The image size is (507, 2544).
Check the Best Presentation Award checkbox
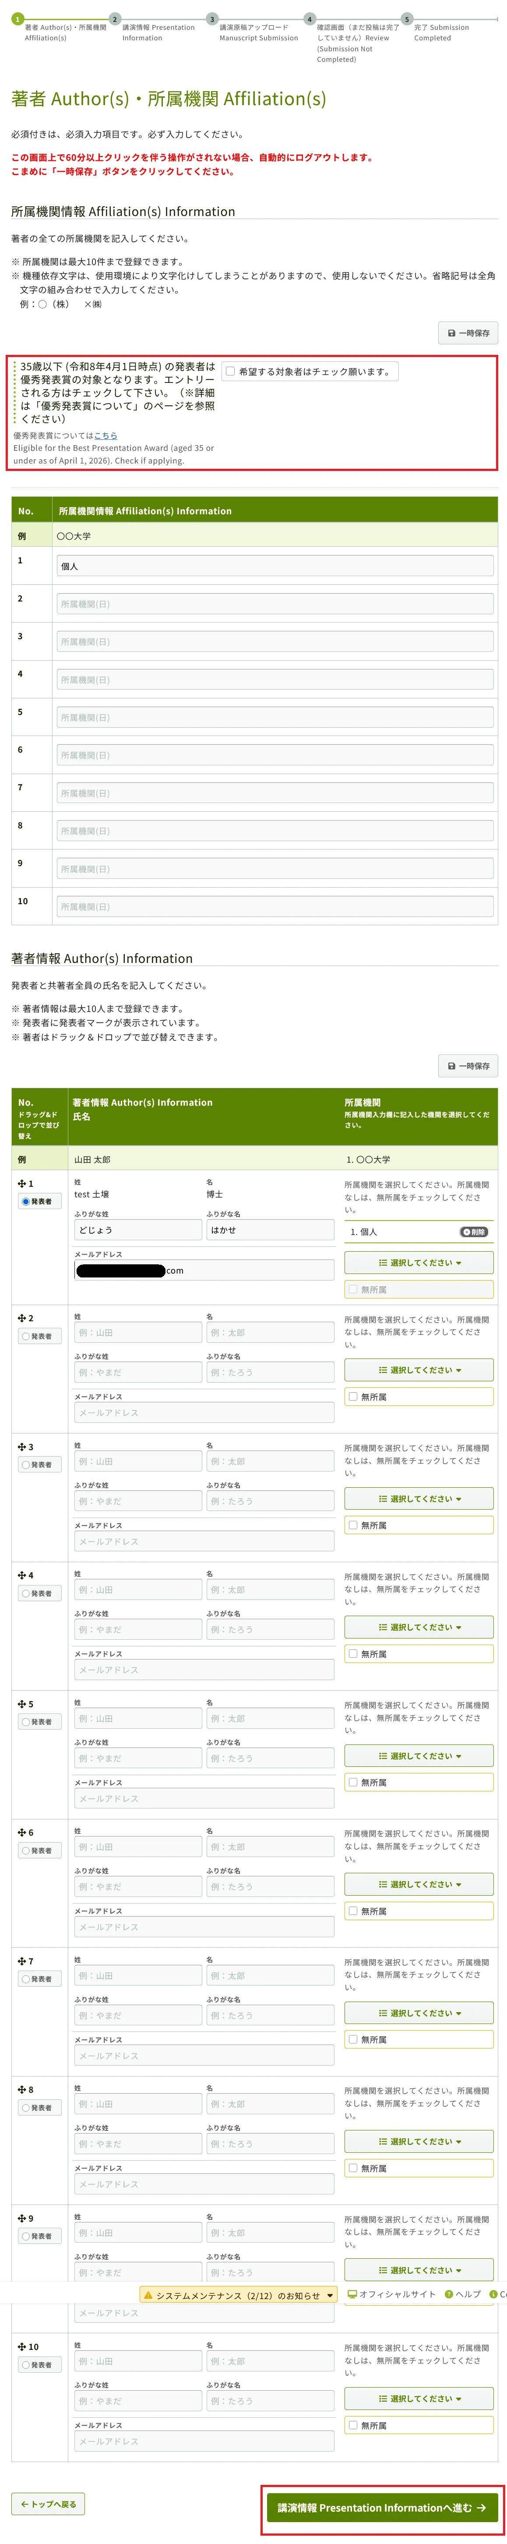coord(231,372)
